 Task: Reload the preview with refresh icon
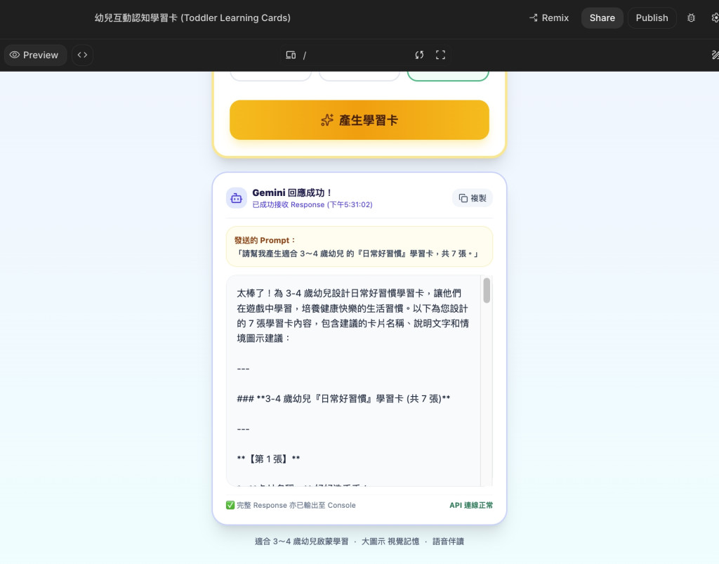pyautogui.click(x=419, y=55)
